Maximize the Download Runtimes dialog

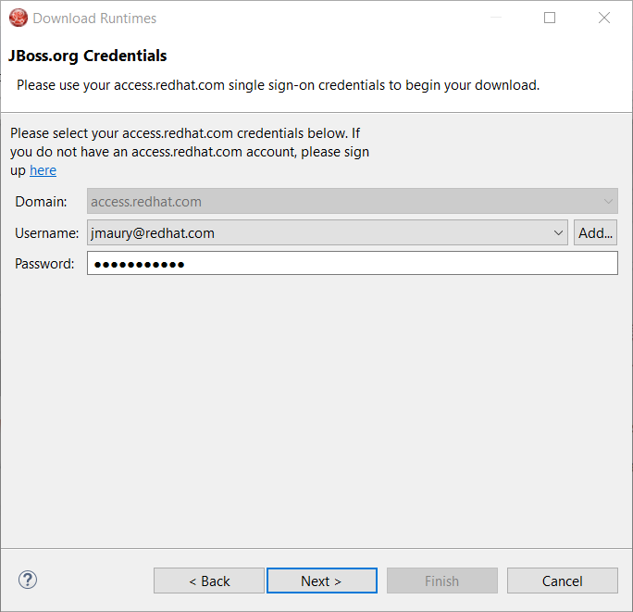click(x=550, y=18)
